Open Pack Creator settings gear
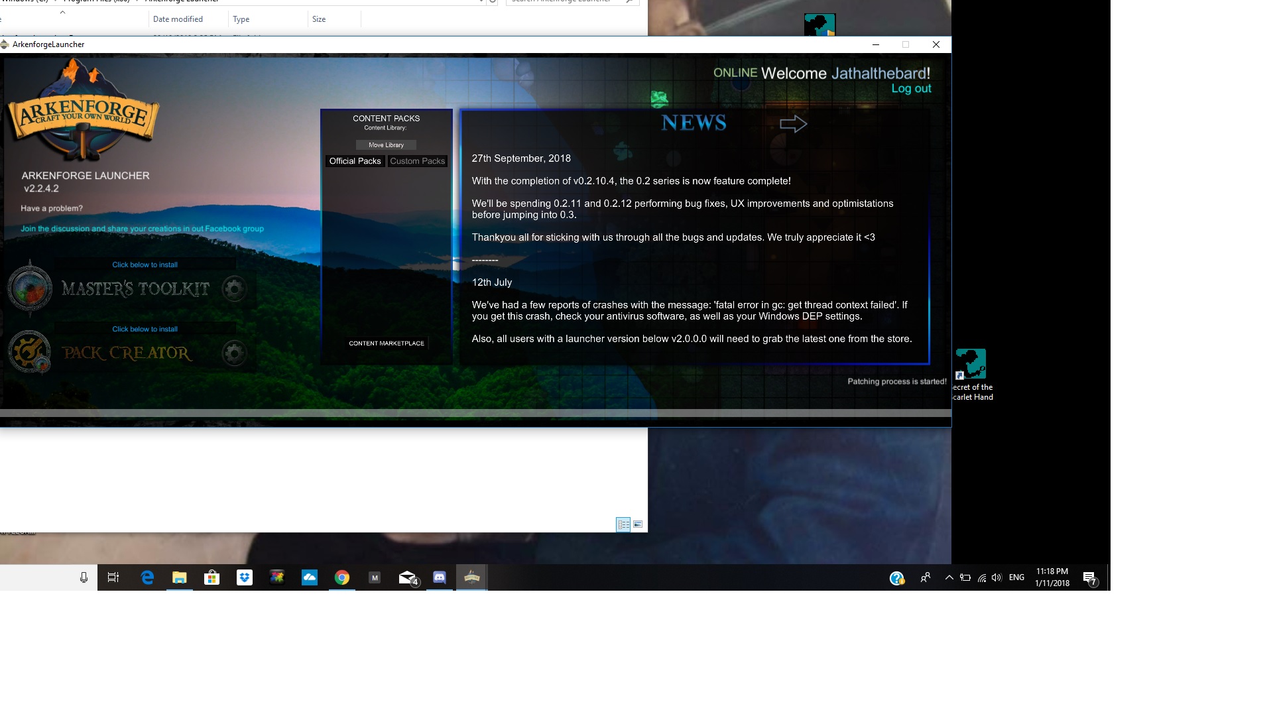The image size is (1273, 716). [234, 353]
